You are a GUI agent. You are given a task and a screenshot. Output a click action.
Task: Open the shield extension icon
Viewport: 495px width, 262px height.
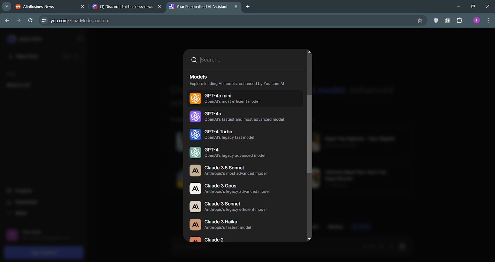[x=436, y=20]
